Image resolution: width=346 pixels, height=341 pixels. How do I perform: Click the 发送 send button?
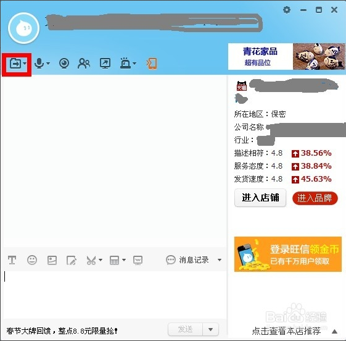click(186, 329)
